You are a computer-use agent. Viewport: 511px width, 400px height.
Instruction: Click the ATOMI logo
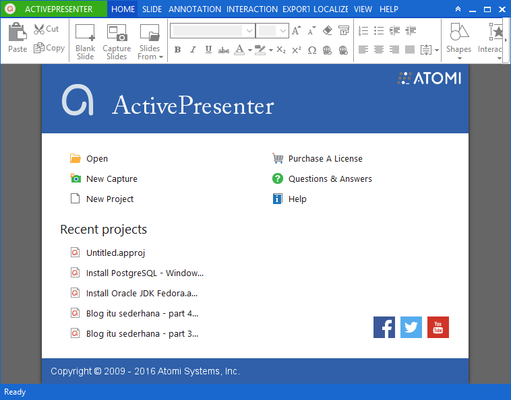[429, 78]
